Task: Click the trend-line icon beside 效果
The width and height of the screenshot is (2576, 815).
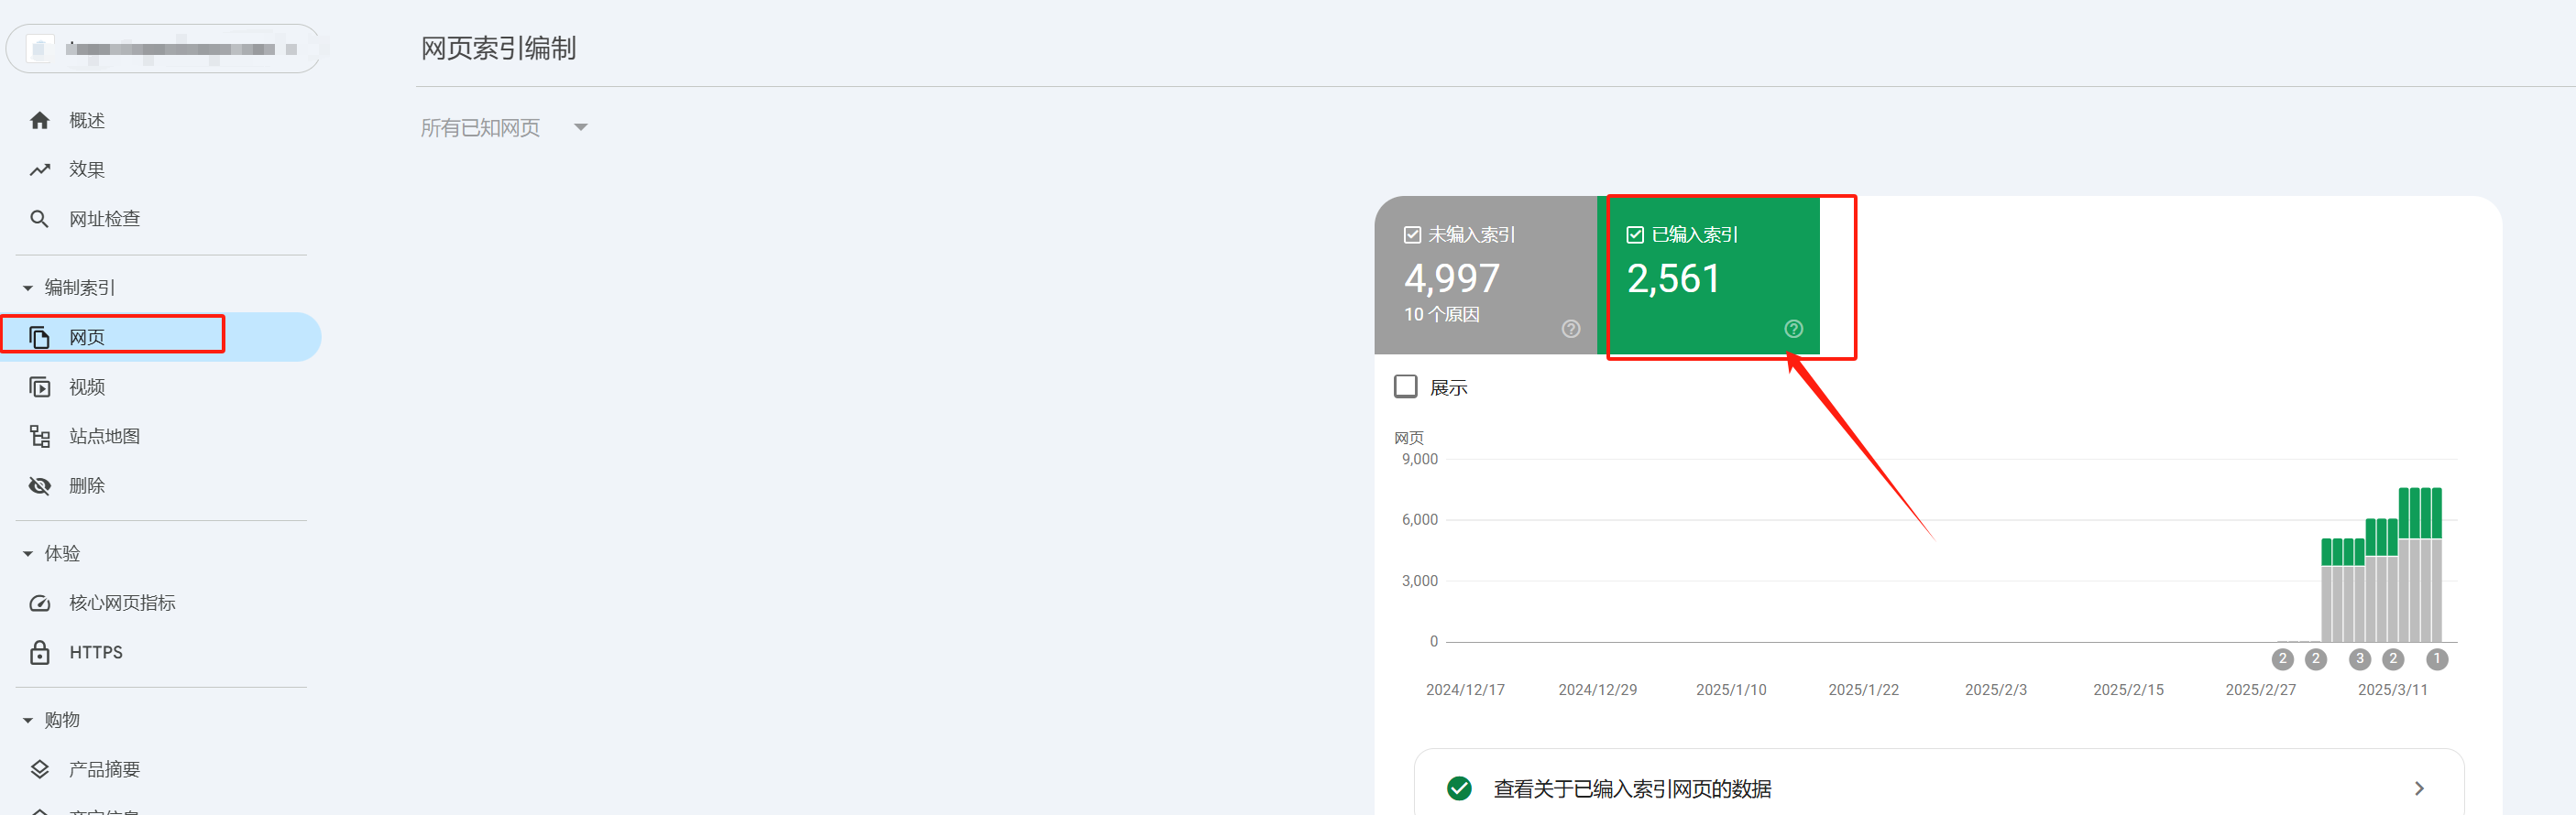Action: [40, 169]
